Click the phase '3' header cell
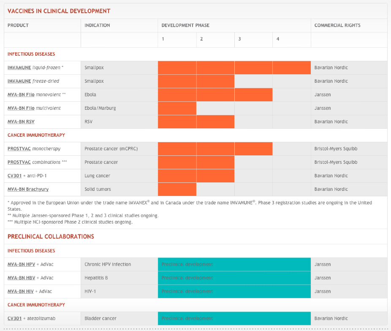Viewport: 391px width, 331px height. coord(253,39)
